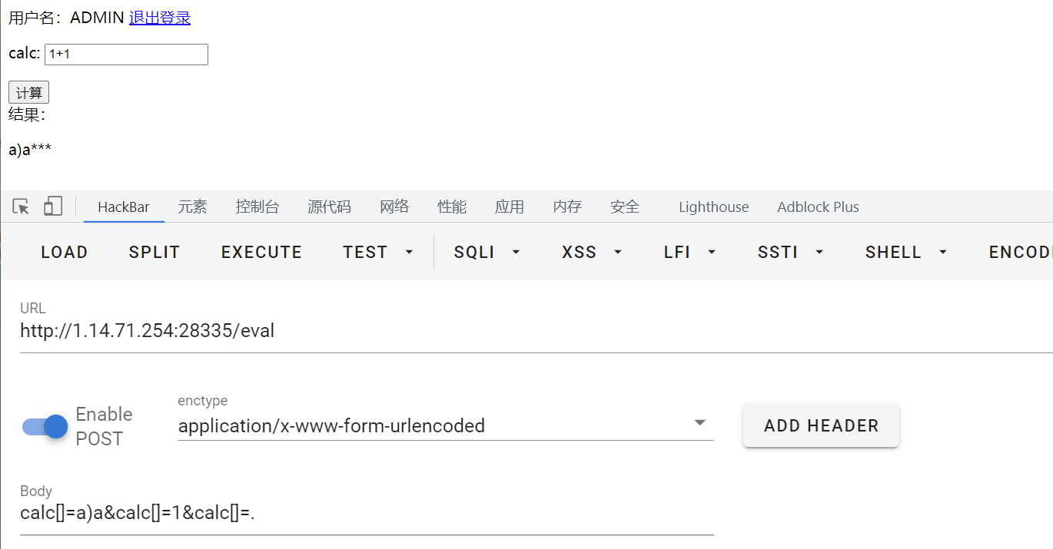The image size is (1053, 549).
Task: Click SPLIT in the HackBar toolbar
Action: (x=154, y=251)
